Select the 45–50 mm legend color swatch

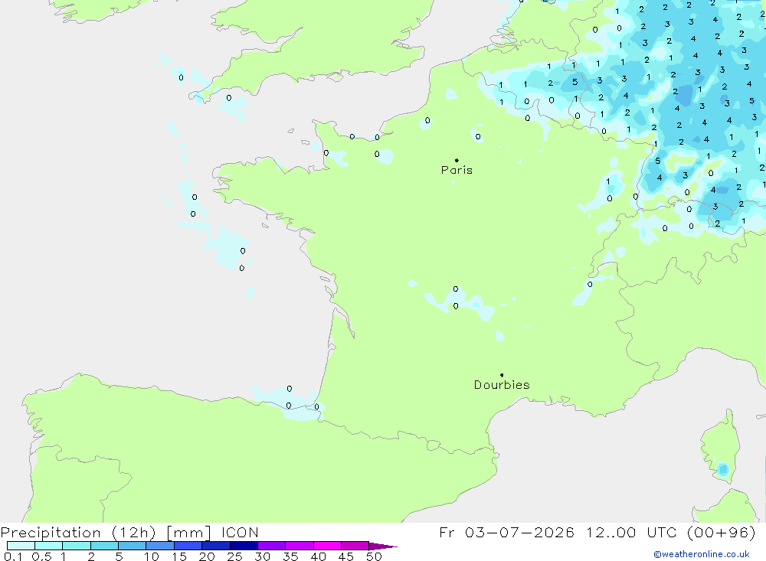tap(355, 546)
